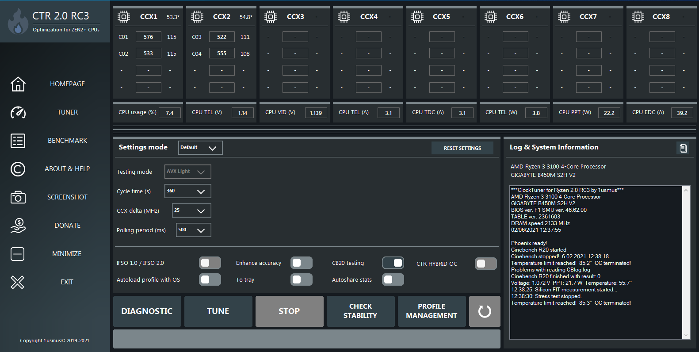Viewport: 699px width, 352px height.
Task: Toggle the IFSO 1.0 / IFSO 2.0 switch
Action: click(x=210, y=263)
